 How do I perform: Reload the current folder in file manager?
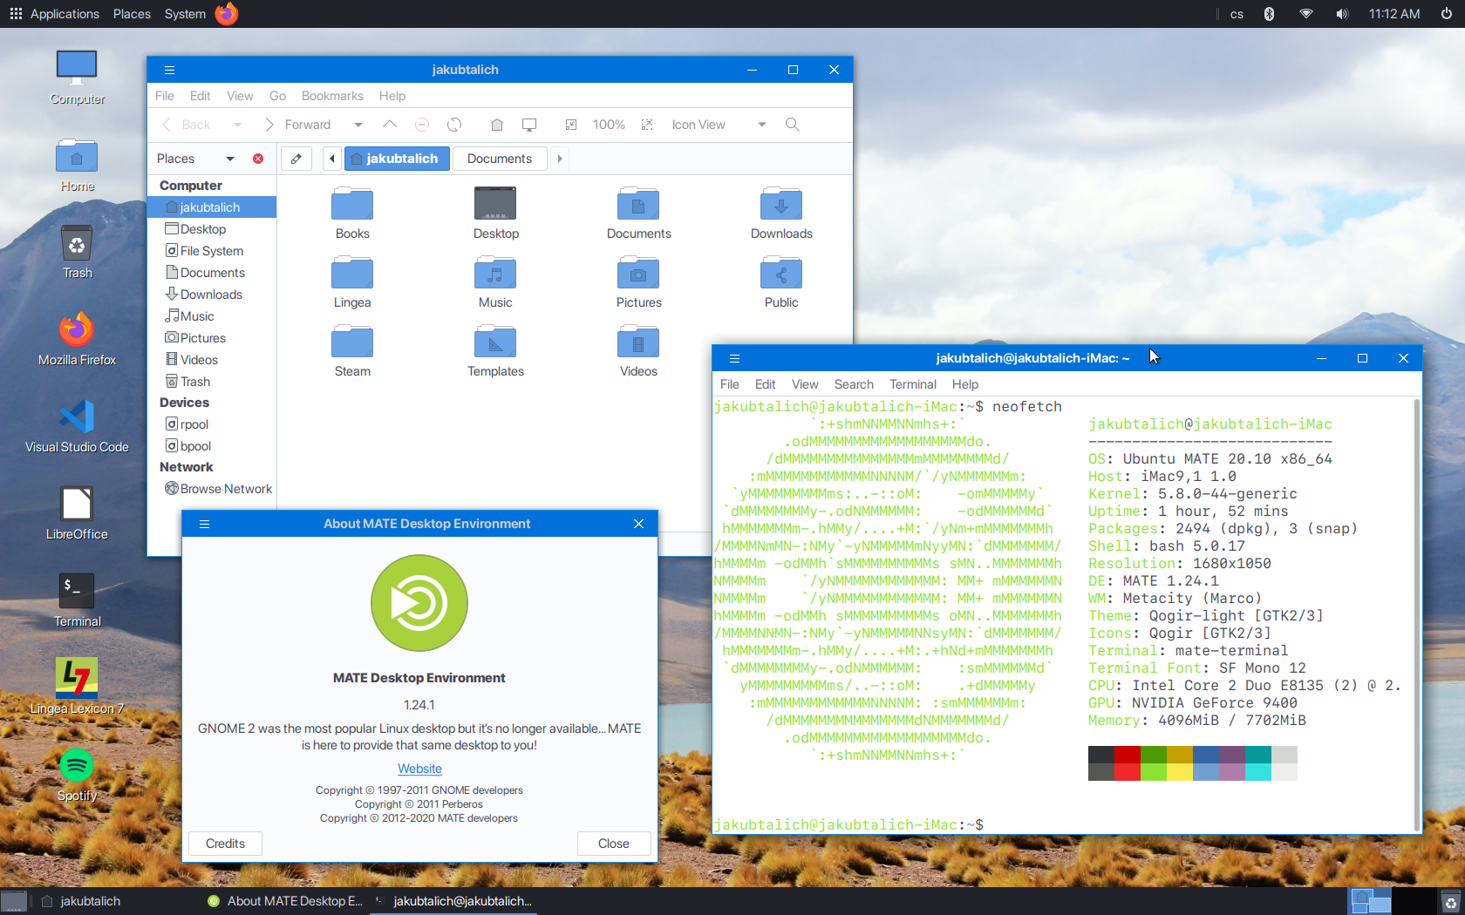[x=454, y=125]
